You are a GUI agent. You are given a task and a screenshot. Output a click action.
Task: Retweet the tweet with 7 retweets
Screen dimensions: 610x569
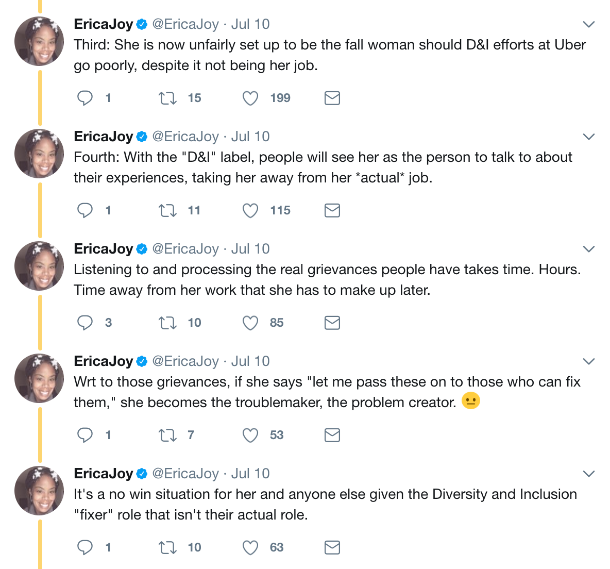point(167,435)
